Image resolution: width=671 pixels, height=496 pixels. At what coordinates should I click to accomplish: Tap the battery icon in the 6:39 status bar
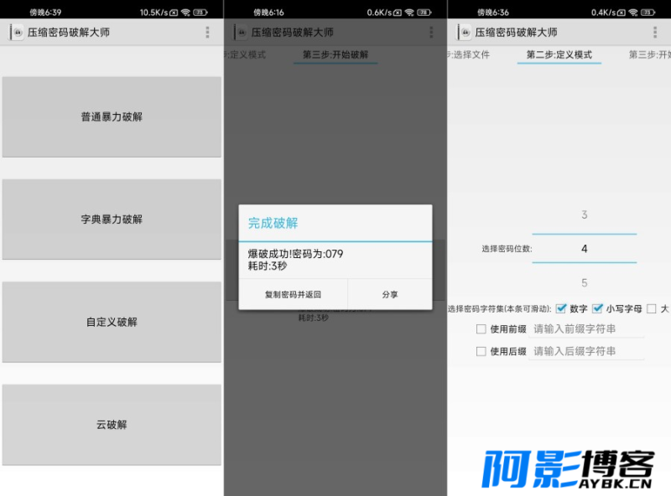tap(200, 13)
